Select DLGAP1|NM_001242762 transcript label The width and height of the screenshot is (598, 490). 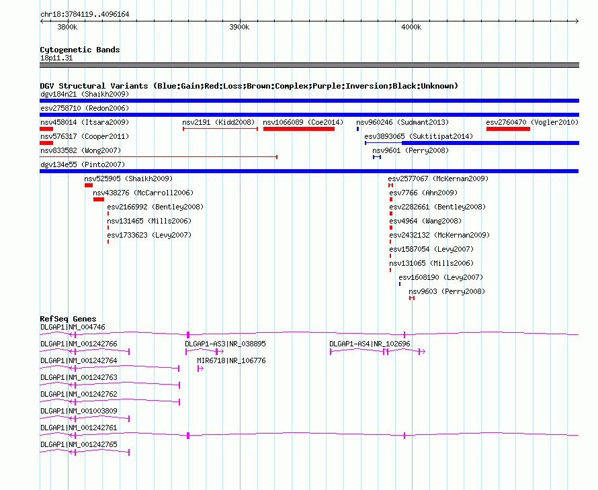pos(79,395)
